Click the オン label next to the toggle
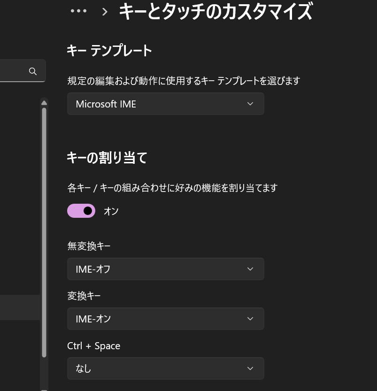377x391 pixels. pos(111,211)
